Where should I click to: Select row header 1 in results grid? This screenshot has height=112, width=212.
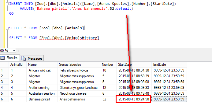(4, 70)
